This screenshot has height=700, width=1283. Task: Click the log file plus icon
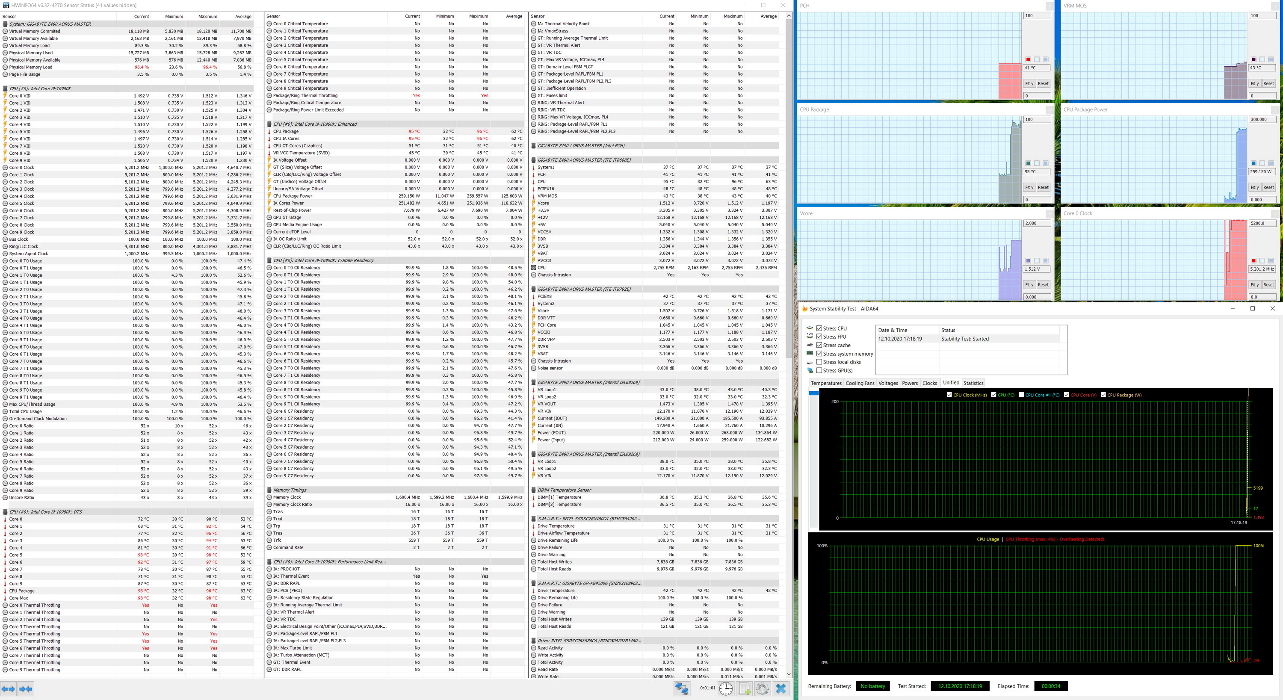click(744, 688)
